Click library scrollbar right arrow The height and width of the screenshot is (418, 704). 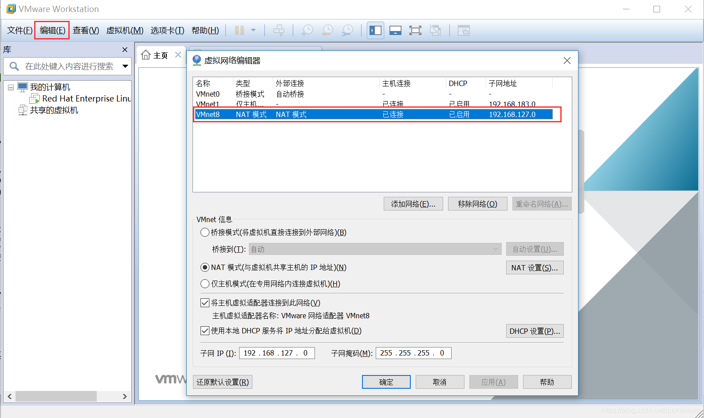tap(125, 396)
